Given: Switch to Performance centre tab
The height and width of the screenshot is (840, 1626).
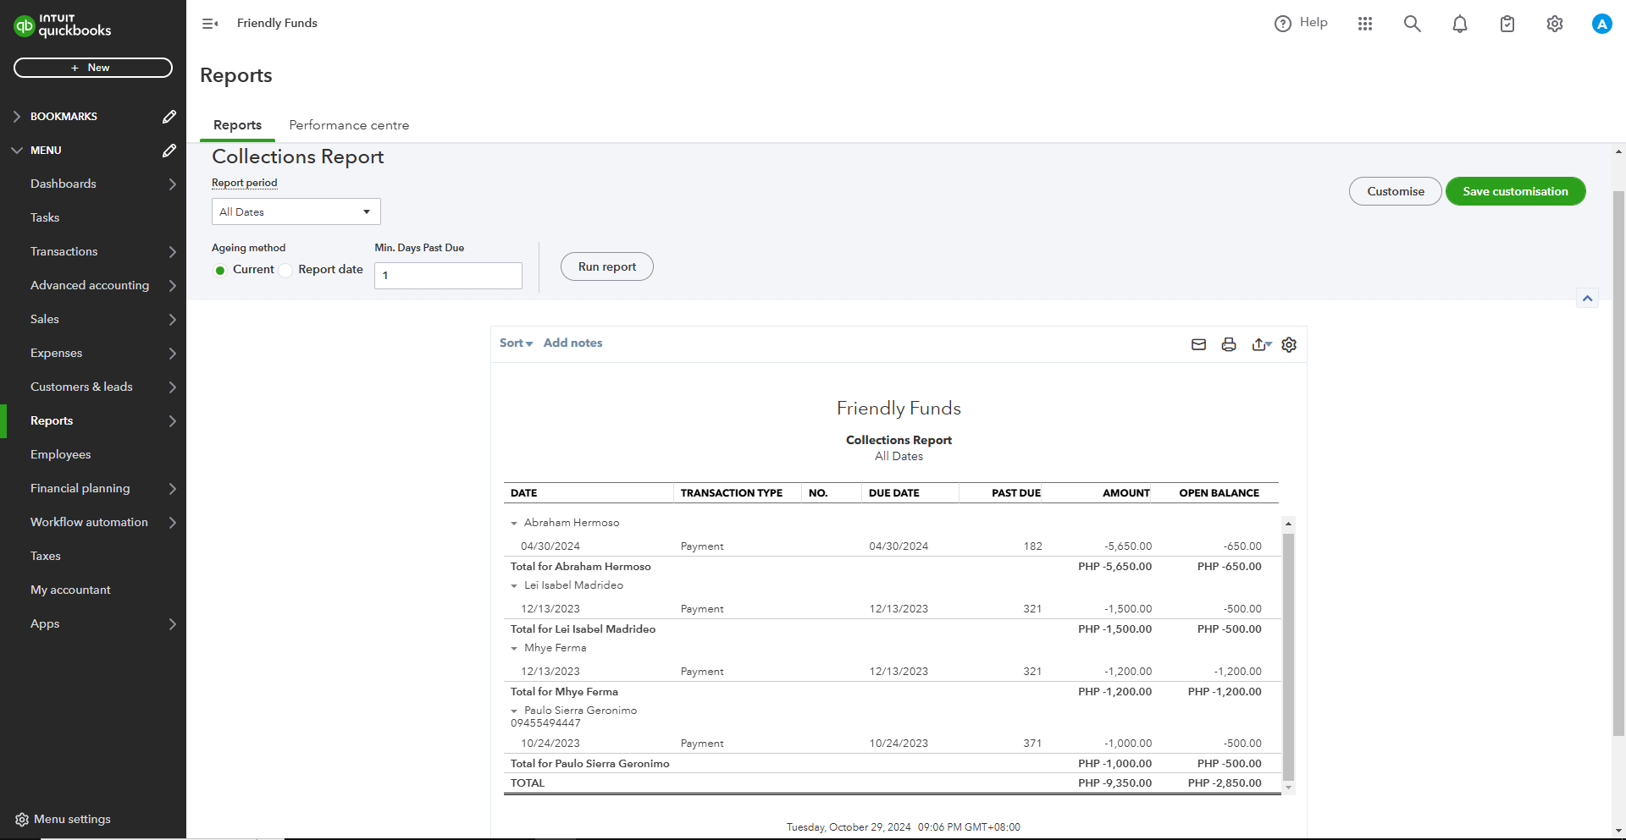Looking at the screenshot, I should 349,125.
